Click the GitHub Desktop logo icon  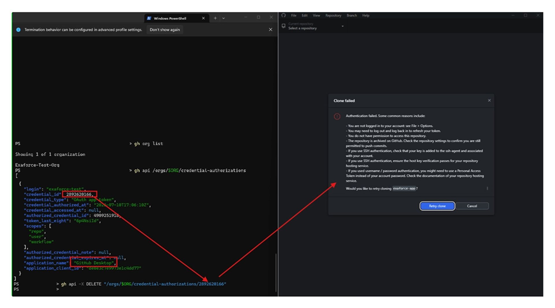[284, 15]
